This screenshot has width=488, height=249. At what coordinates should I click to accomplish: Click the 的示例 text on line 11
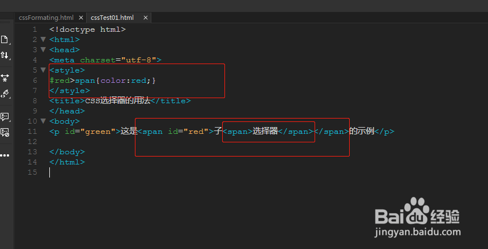(x=362, y=131)
